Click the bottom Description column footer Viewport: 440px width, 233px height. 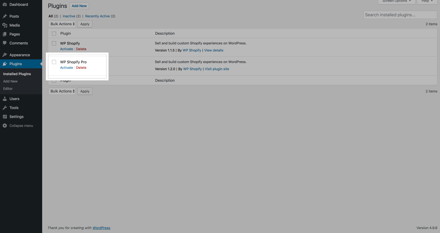coord(165,80)
